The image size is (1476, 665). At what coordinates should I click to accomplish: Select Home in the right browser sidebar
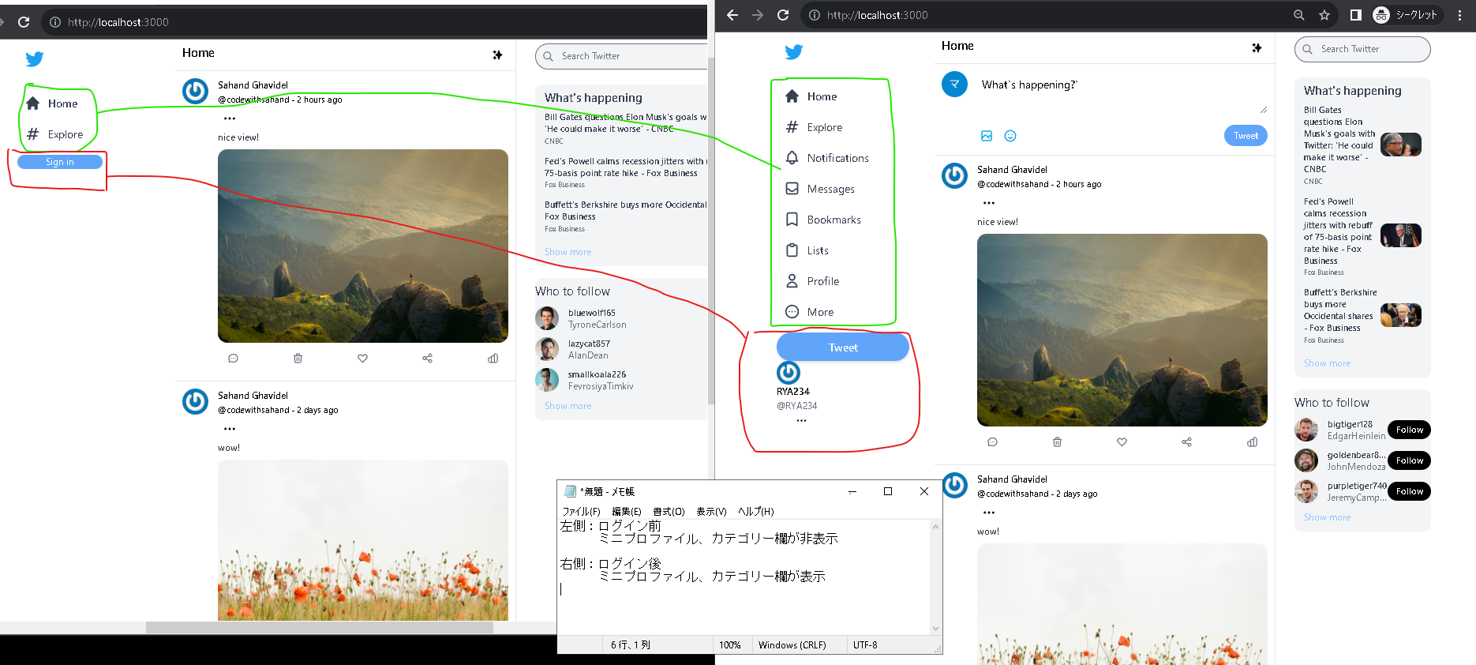coord(811,96)
